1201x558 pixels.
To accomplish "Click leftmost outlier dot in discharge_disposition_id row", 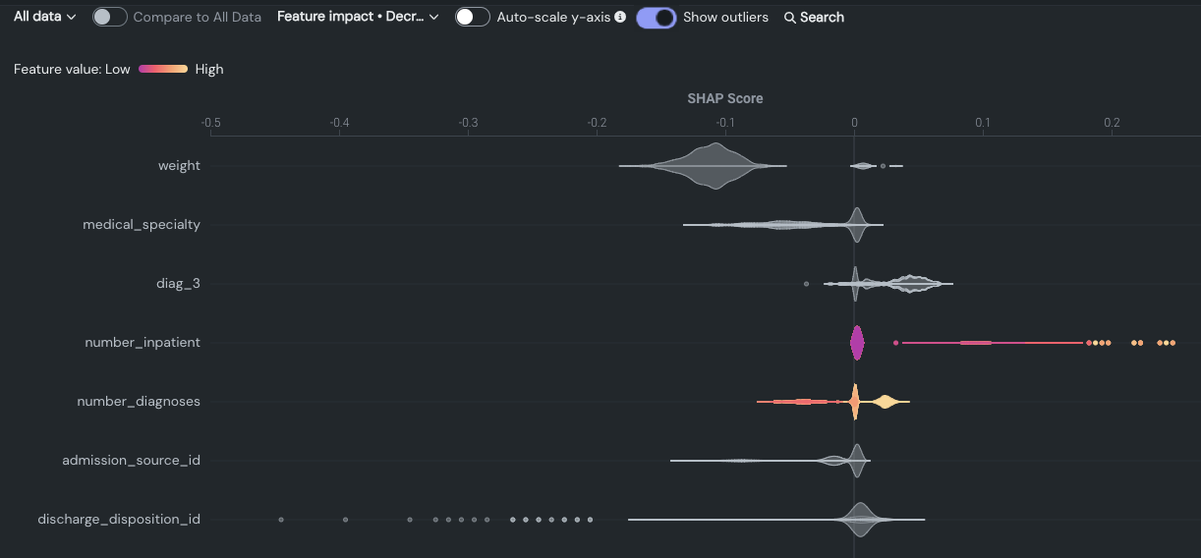I will [281, 519].
